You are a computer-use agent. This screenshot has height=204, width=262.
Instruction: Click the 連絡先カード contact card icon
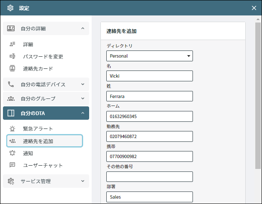12,68
